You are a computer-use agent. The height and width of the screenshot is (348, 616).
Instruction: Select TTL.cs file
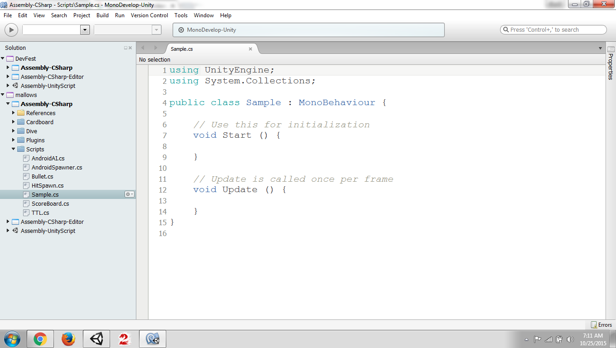(x=40, y=213)
